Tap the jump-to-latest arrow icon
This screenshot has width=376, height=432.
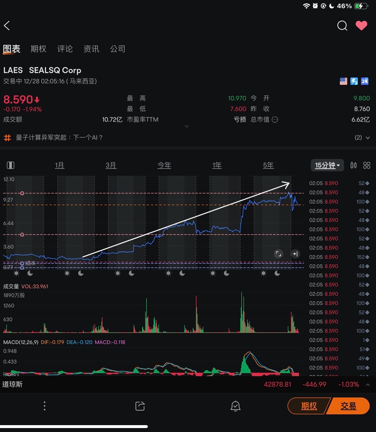(x=295, y=254)
